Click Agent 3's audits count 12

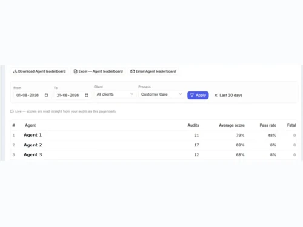click(196, 155)
